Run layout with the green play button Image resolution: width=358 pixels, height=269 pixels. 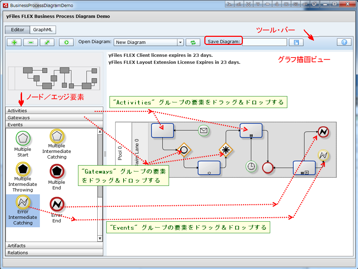pyautogui.click(x=66, y=42)
